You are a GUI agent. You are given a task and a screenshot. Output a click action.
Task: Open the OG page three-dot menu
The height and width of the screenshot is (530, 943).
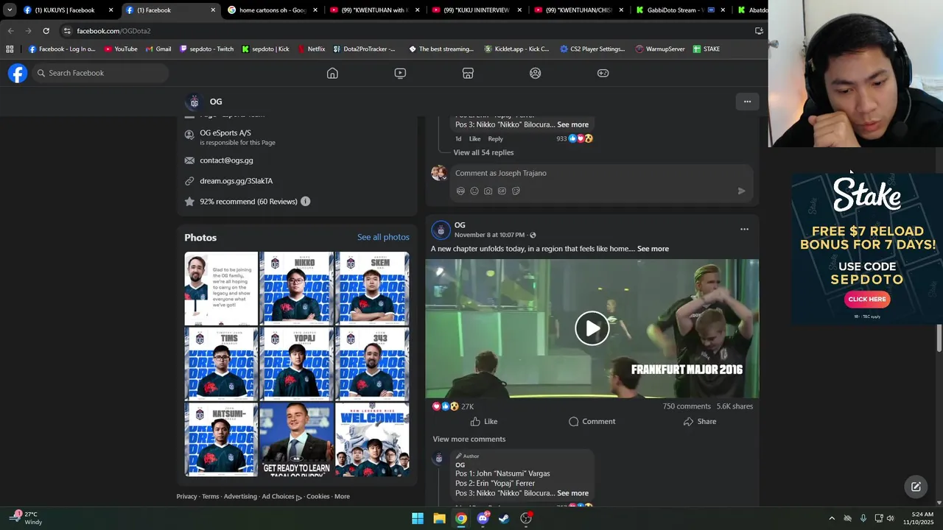[747, 102]
